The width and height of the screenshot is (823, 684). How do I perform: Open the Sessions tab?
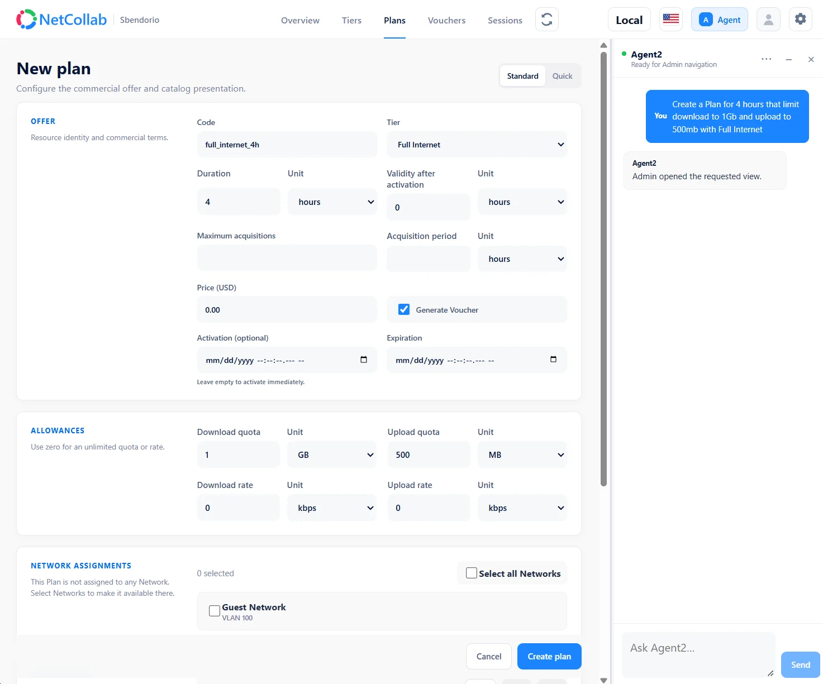[x=505, y=20]
